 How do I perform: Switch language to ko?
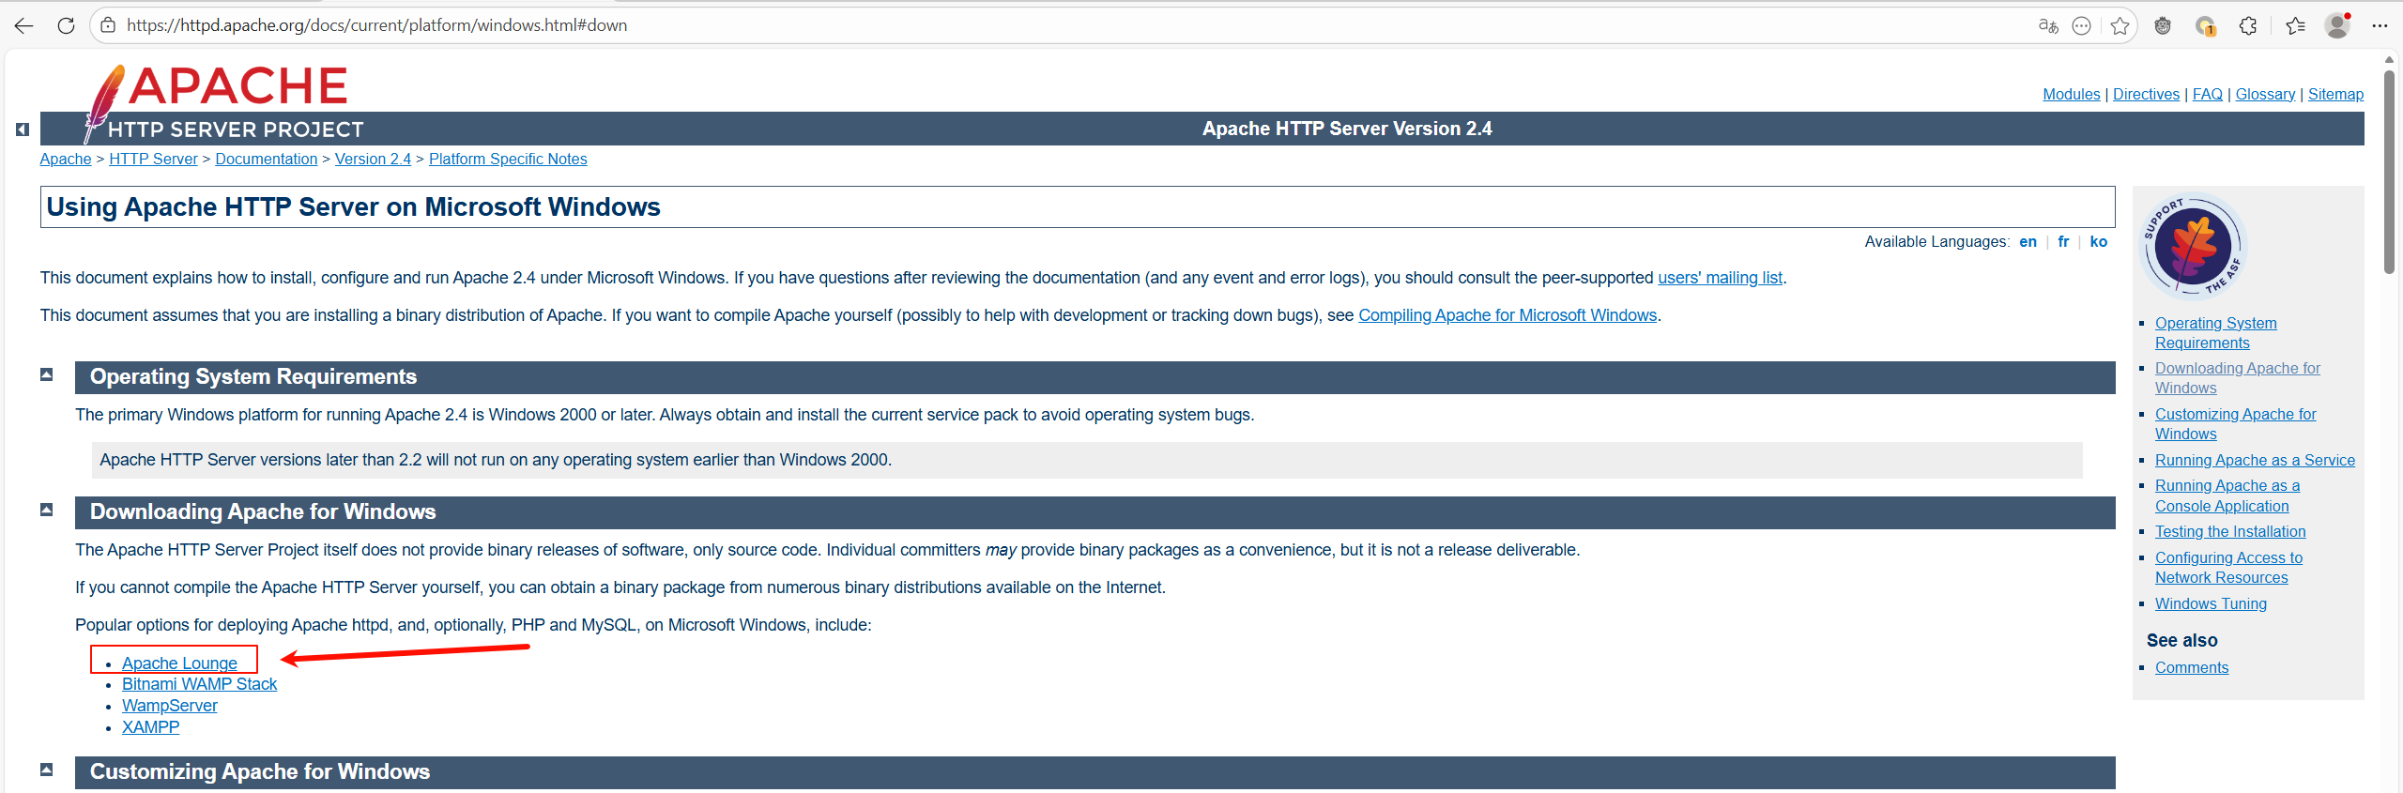point(2099,241)
